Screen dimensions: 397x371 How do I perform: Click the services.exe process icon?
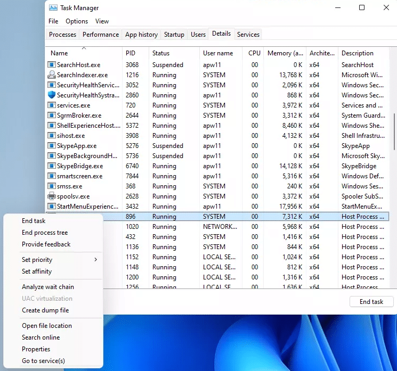point(52,105)
